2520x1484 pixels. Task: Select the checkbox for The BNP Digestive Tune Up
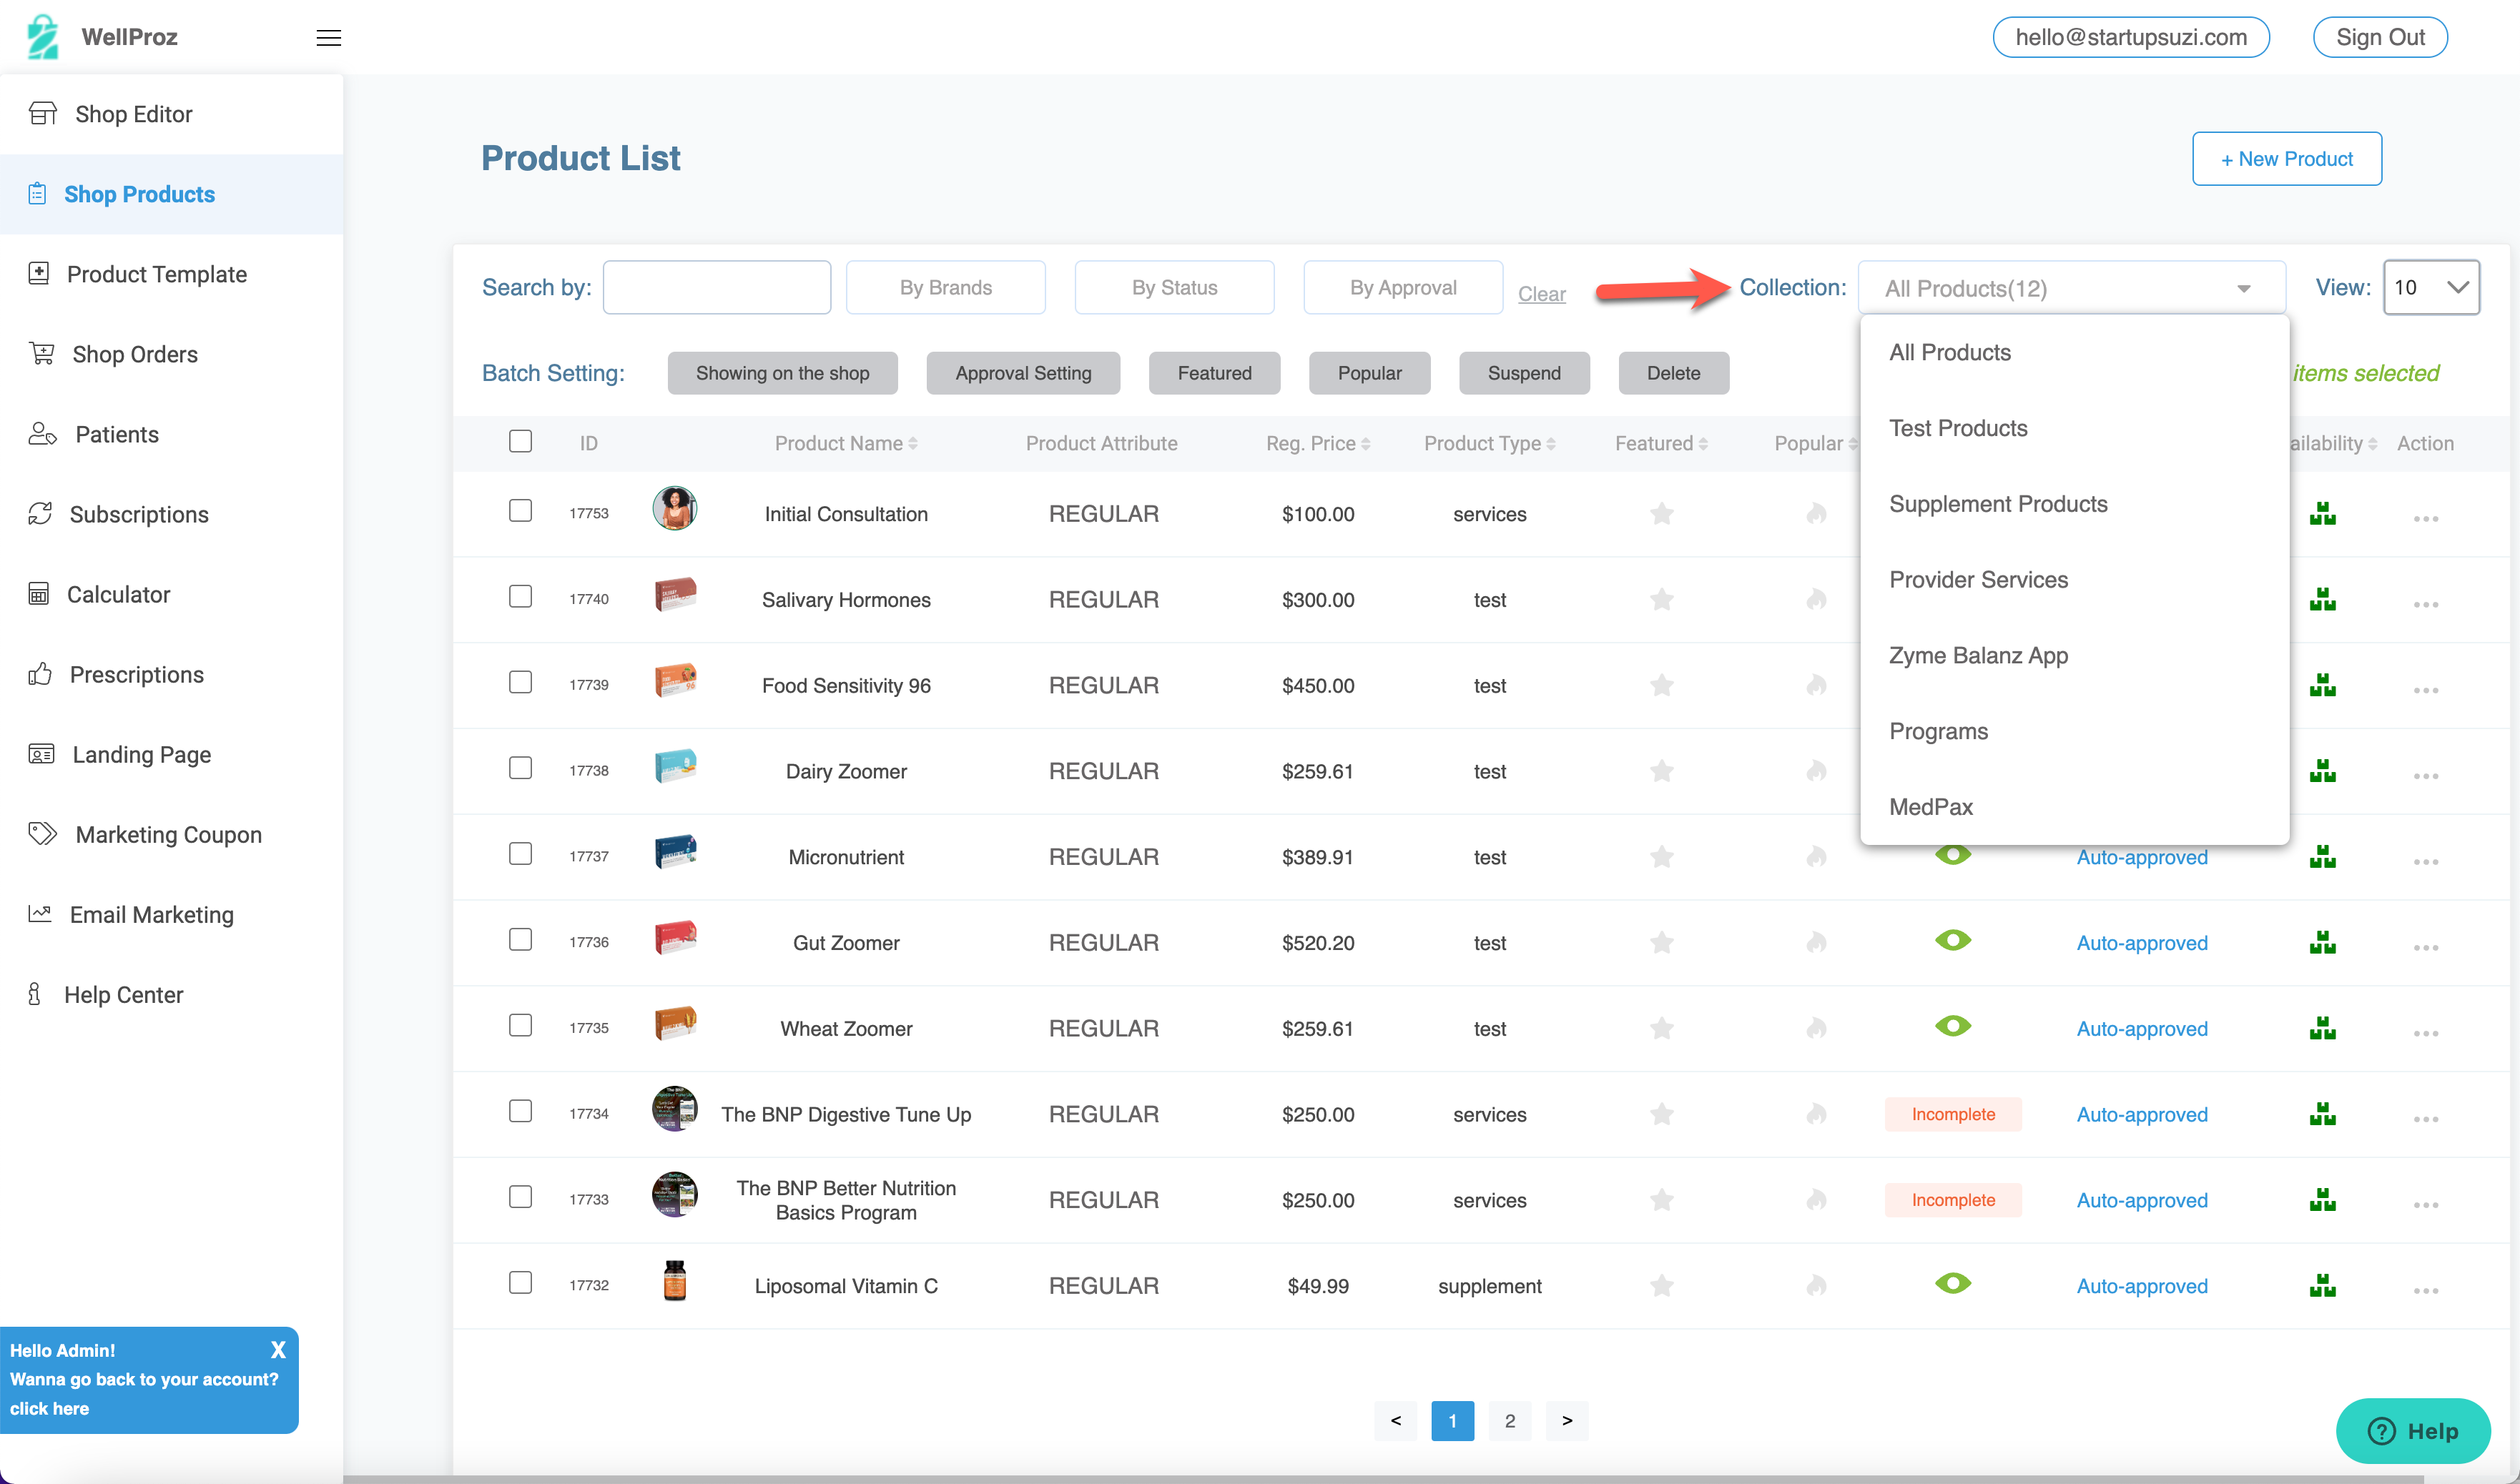click(x=520, y=1111)
